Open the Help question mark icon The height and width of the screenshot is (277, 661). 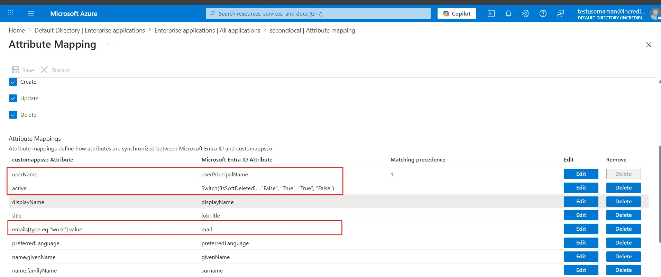[x=543, y=13]
